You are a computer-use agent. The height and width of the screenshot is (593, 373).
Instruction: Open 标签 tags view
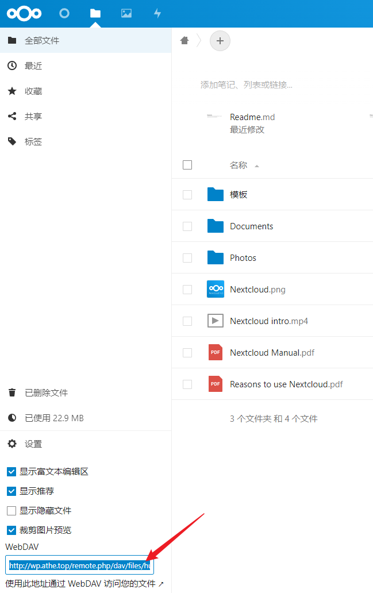pos(86,142)
